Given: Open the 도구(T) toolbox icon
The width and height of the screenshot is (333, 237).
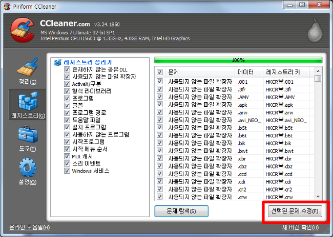Looking at the screenshot, I should point(28,134).
